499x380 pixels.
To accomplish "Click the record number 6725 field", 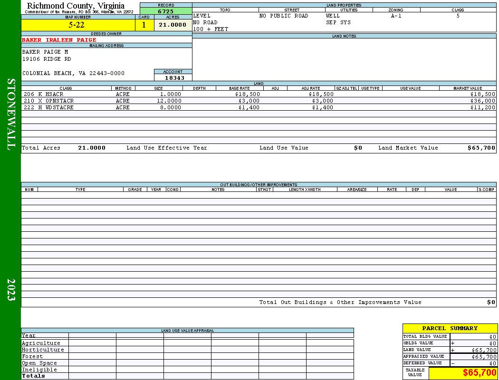I will 166,11.
